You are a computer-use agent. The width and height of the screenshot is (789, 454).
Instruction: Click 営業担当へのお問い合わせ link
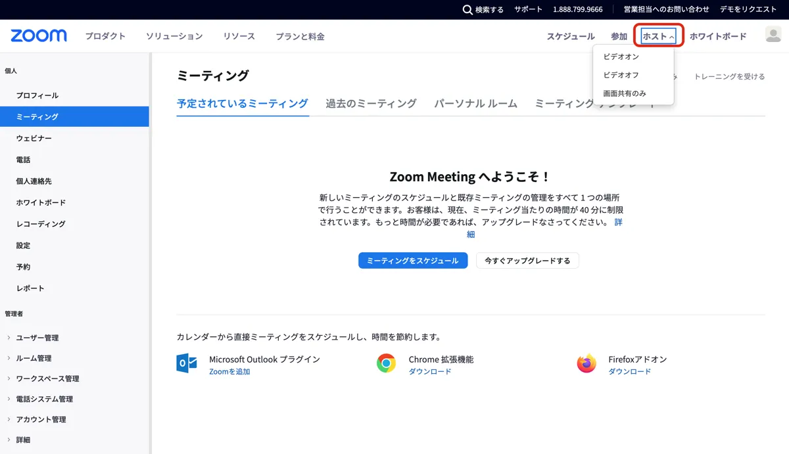click(666, 9)
